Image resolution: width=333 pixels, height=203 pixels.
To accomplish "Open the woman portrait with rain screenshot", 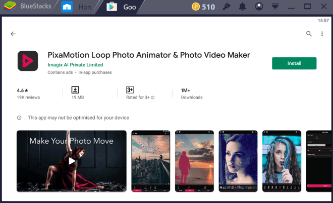I will click(238, 161).
